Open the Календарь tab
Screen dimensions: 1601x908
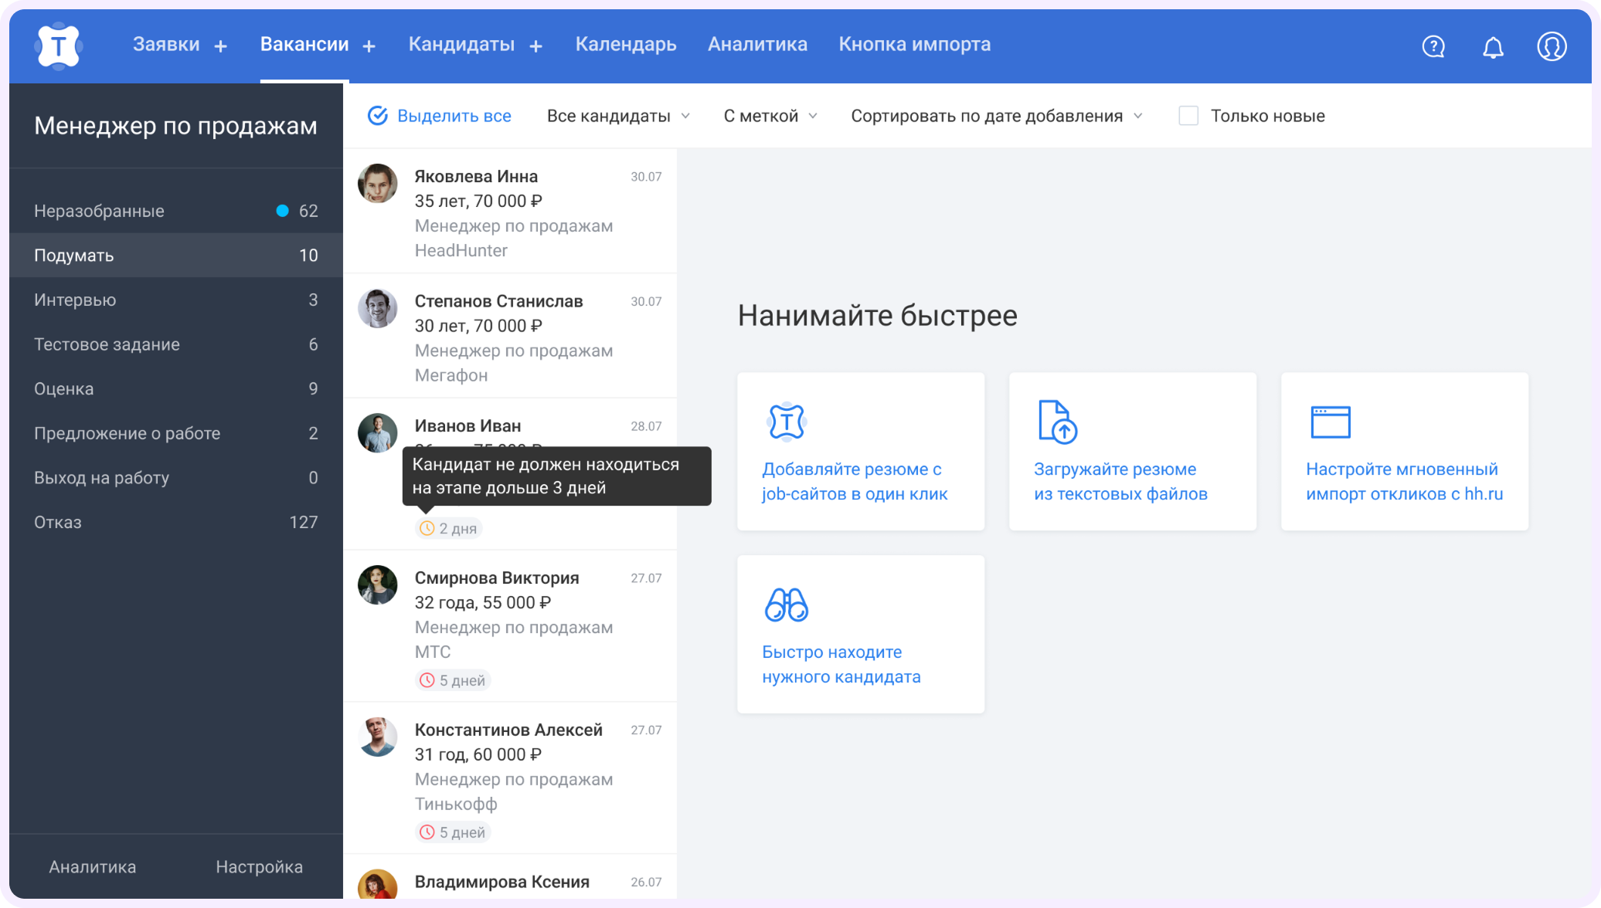(626, 45)
